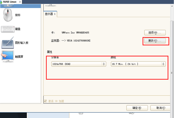Open the touchscreen (触摸屏) icon

7,56
